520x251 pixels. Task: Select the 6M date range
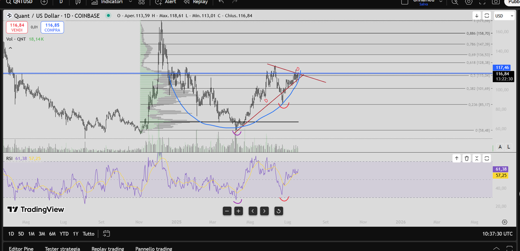52,234
